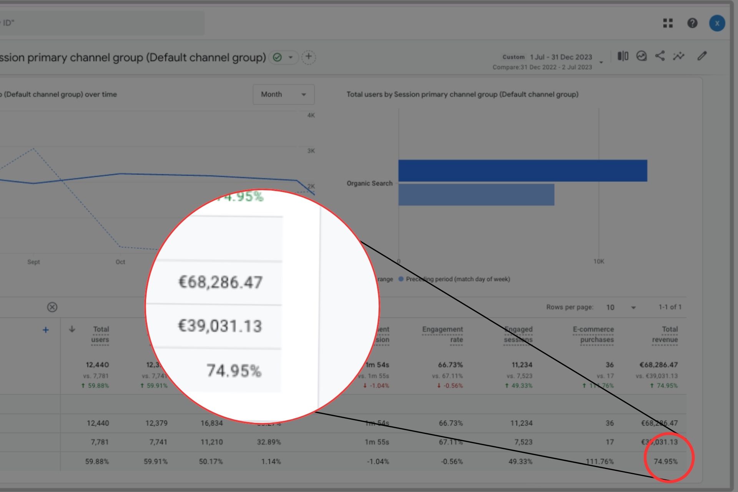
Task: Click the edit comparisons columns icon
Action: [623, 56]
